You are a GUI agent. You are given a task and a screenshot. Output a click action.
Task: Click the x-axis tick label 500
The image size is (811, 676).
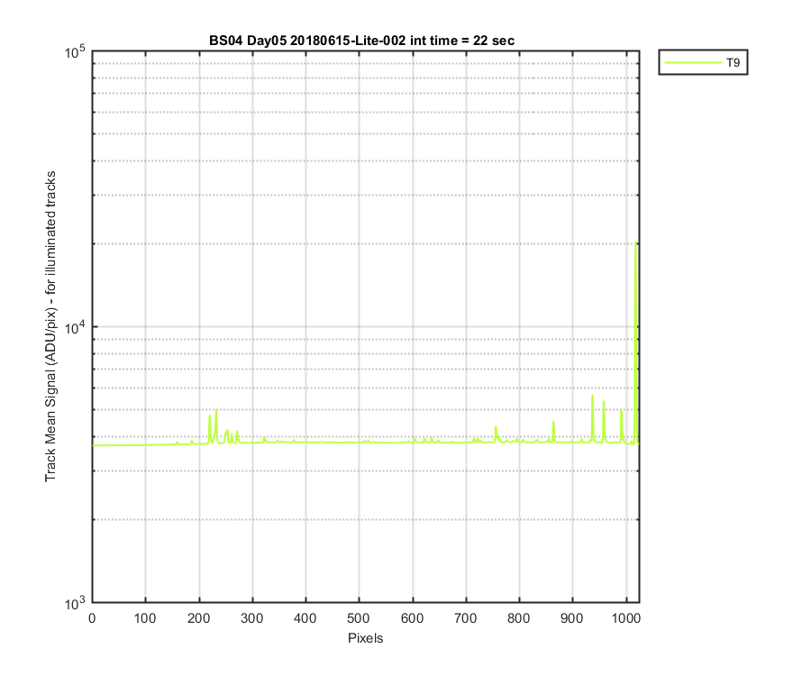[359, 618]
